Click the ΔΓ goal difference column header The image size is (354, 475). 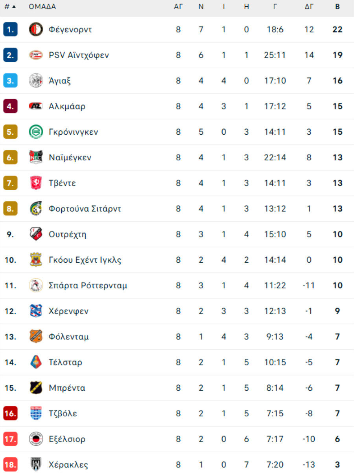[309, 7]
